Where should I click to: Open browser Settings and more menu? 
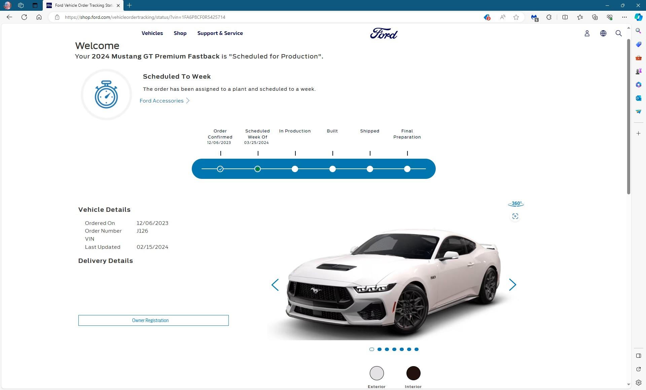click(624, 17)
